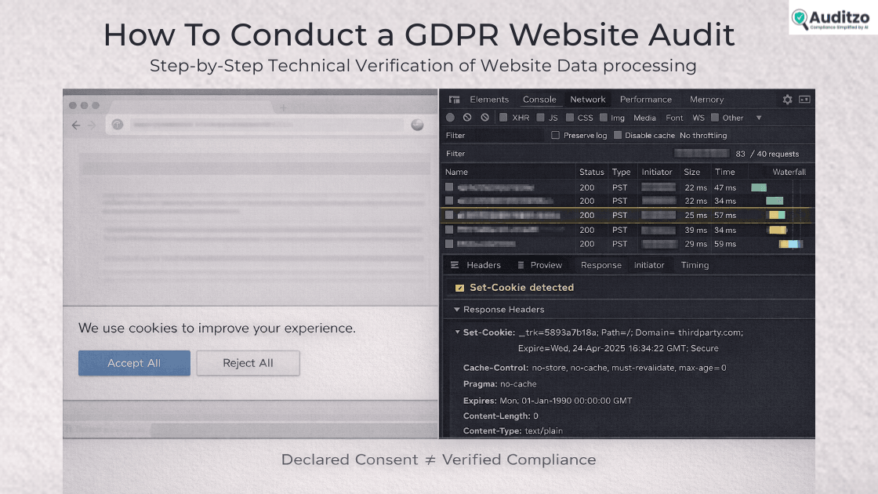Viewport: 878px width, 494px height.
Task: Switch to the Network tab
Action: point(587,99)
